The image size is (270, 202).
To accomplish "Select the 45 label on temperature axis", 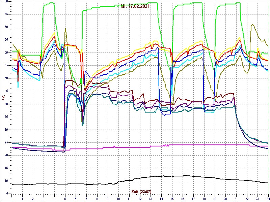I will 6,91.
